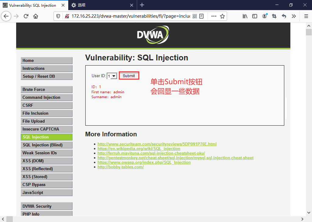Bookmark this page with the star
The image size is (312, 222).
coord(222,16)
